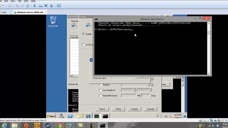Open Google Chrome from the host taskbar
The width and height of the screenshot is (228, 128).
59,125
